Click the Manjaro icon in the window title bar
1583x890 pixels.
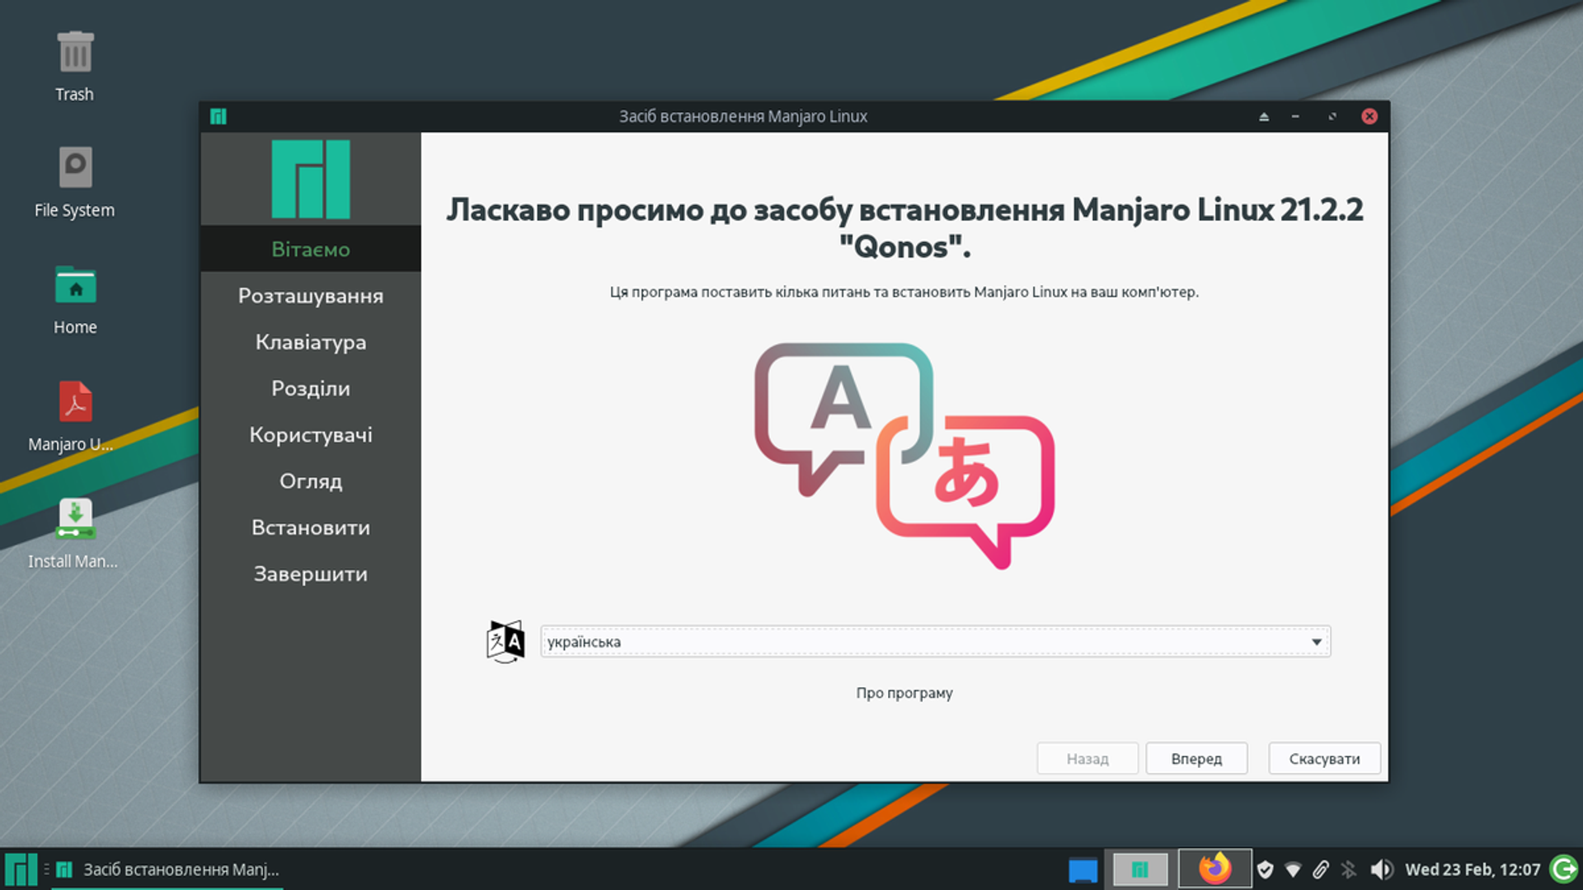(x=218, y=116)
